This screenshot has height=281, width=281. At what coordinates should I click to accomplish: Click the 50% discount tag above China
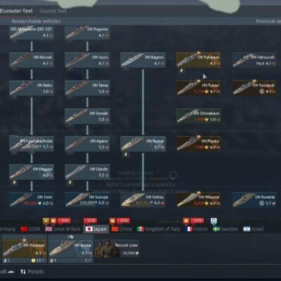click(123, 221)
